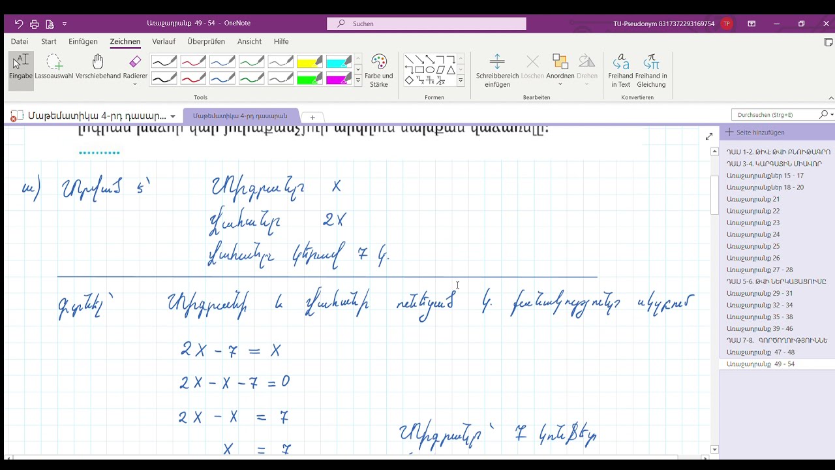
Task: Click Freihand in Text conversion
Action: [x=620, y=70]
